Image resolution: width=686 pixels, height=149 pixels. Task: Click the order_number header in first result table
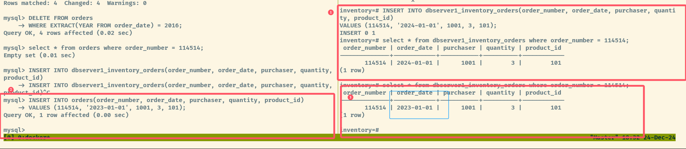[364, 48]
